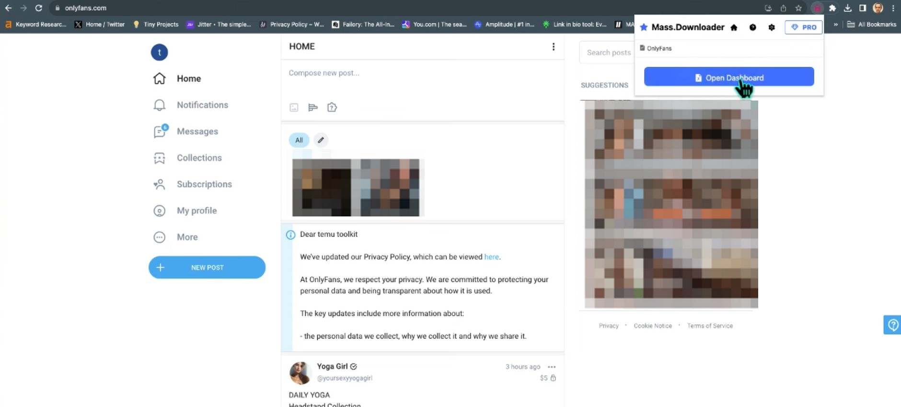The width and height of the screenshot is (901, 407).
Task: Reload the page
Action: tap(39, 8)
